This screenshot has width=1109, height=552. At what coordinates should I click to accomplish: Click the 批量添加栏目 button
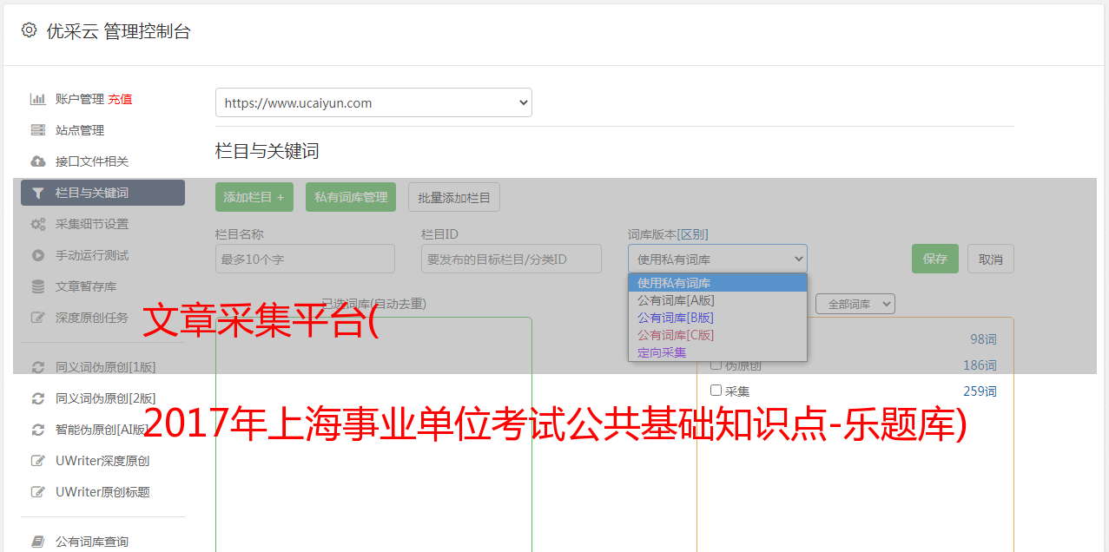[x=454, y=197]
